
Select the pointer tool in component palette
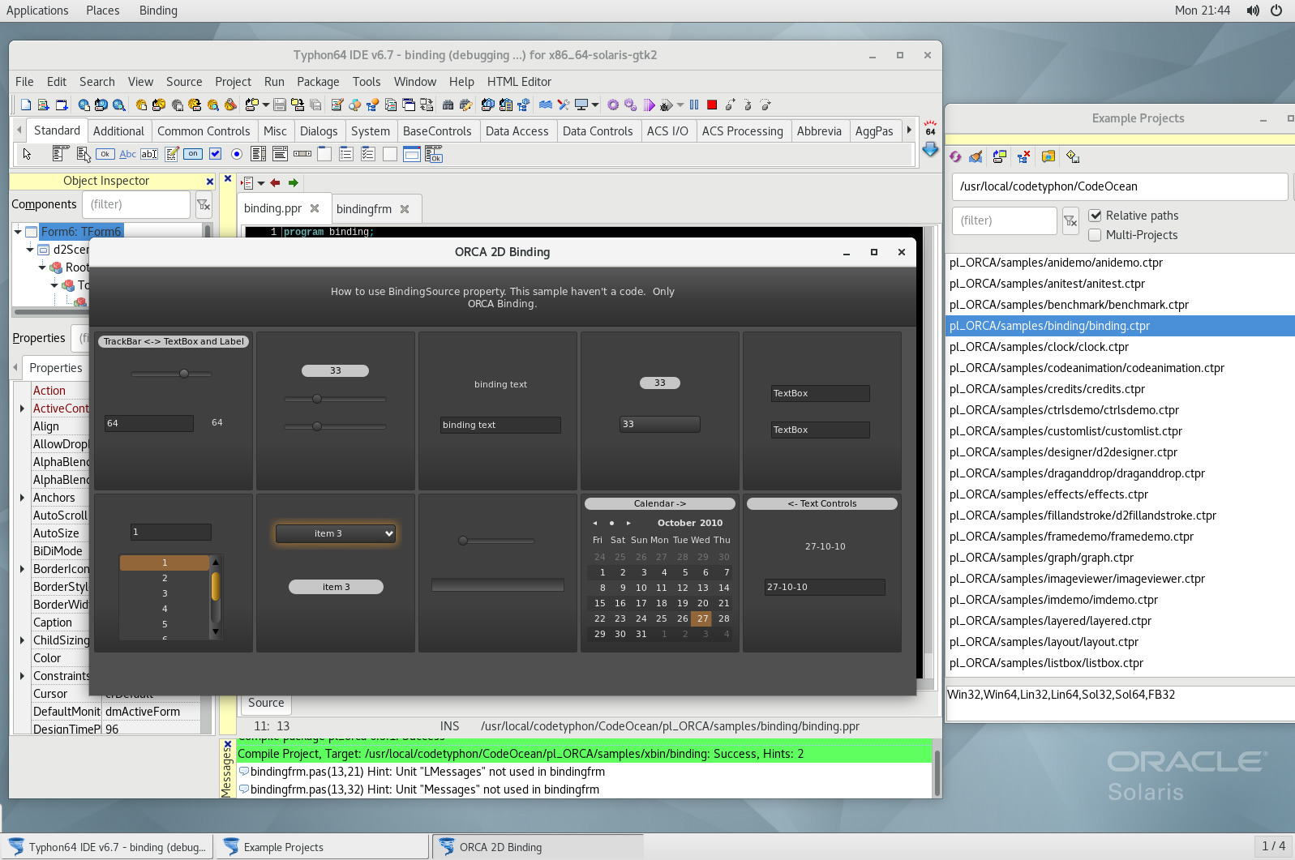coord(27,154)
